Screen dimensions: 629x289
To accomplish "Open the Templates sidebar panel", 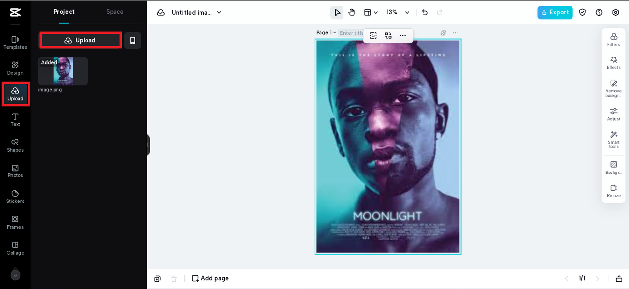I will click(15, 42).
